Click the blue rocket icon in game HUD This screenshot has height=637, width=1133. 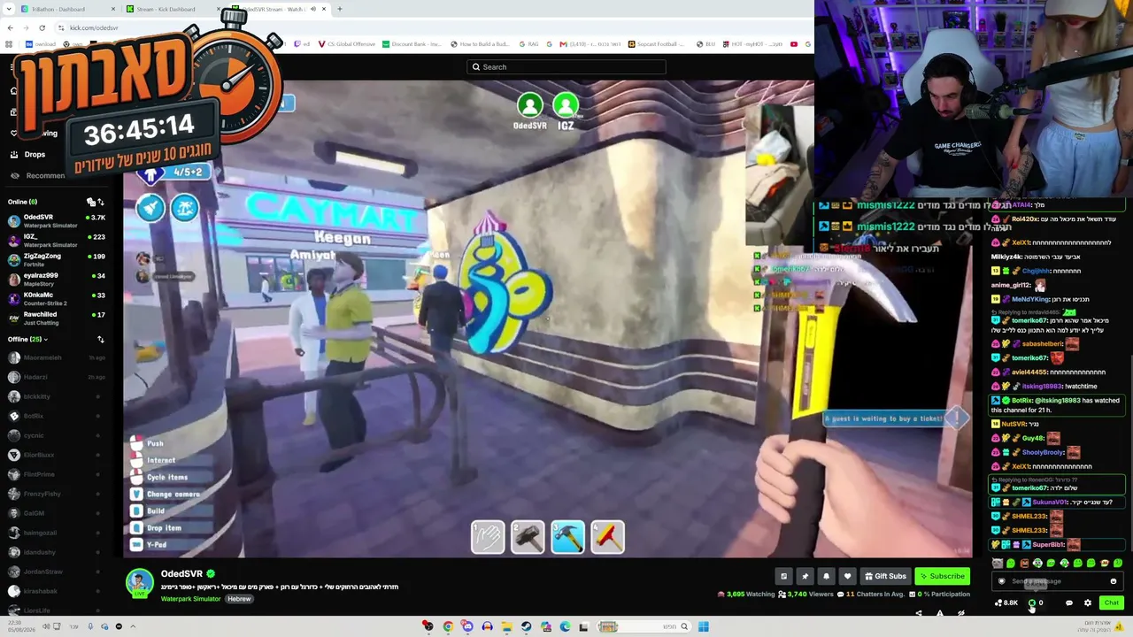coord(150,208)
